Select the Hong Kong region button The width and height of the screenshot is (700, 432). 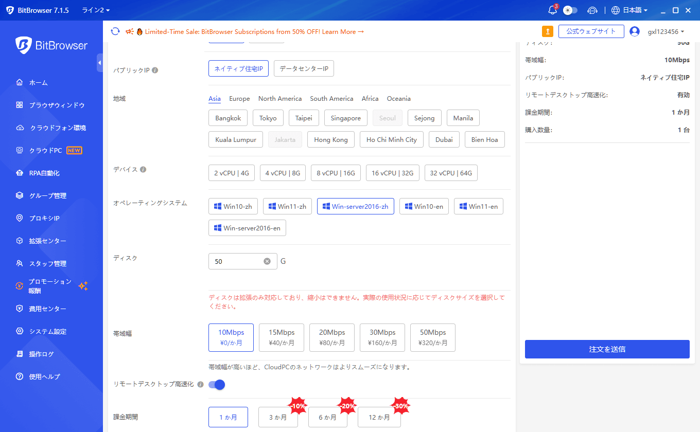coord(331,139)
